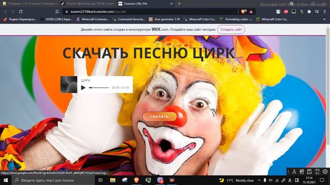
Task: Click the Windows taskbar search box
Action: click(x=53, y=180)
